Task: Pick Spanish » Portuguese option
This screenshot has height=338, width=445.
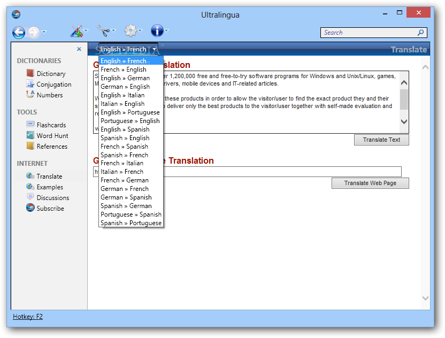Action: [131, 223]
